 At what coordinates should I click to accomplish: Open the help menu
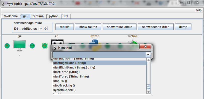pos(198,10)
